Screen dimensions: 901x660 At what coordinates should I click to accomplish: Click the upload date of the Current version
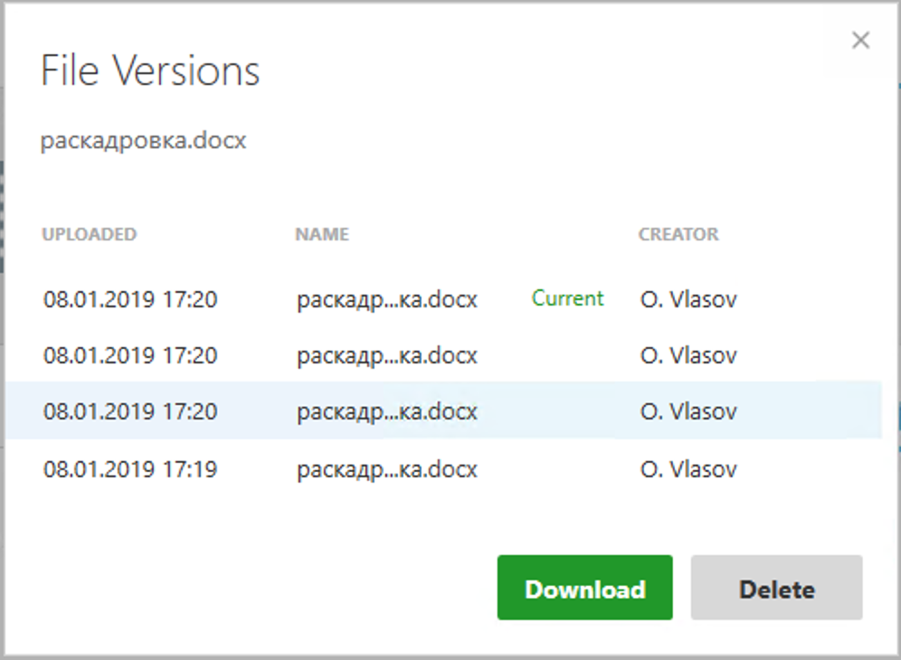pos(130,299)
